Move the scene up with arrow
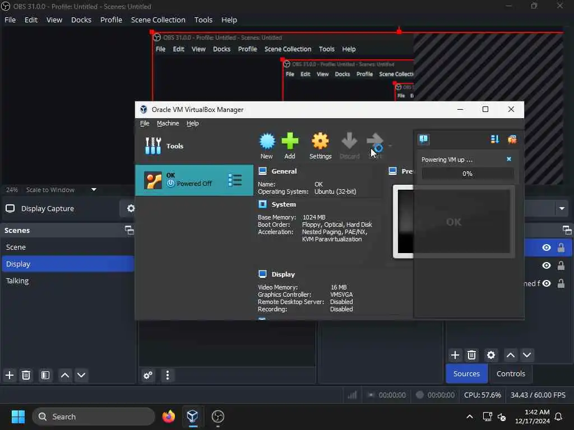 pos(65,375)
